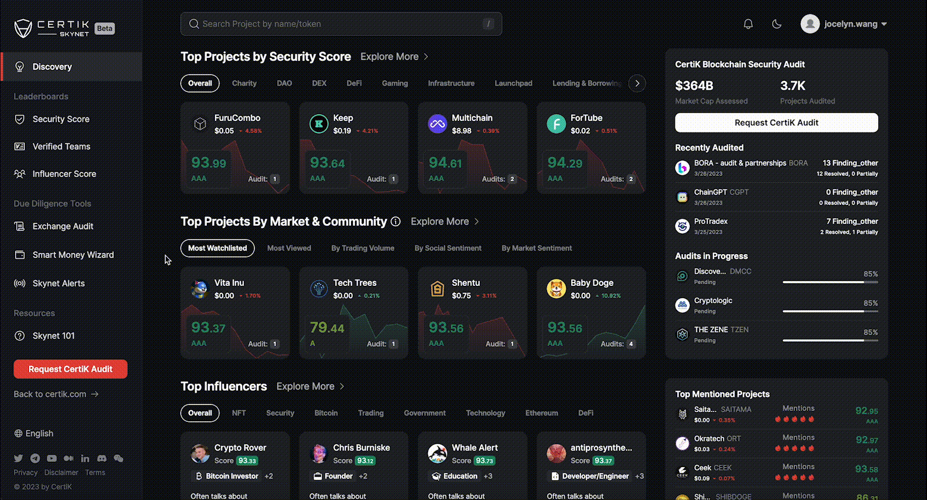This screenshot has height=500, width=927.
Task: Click the Multichain token icon
Action: point(437,123)
